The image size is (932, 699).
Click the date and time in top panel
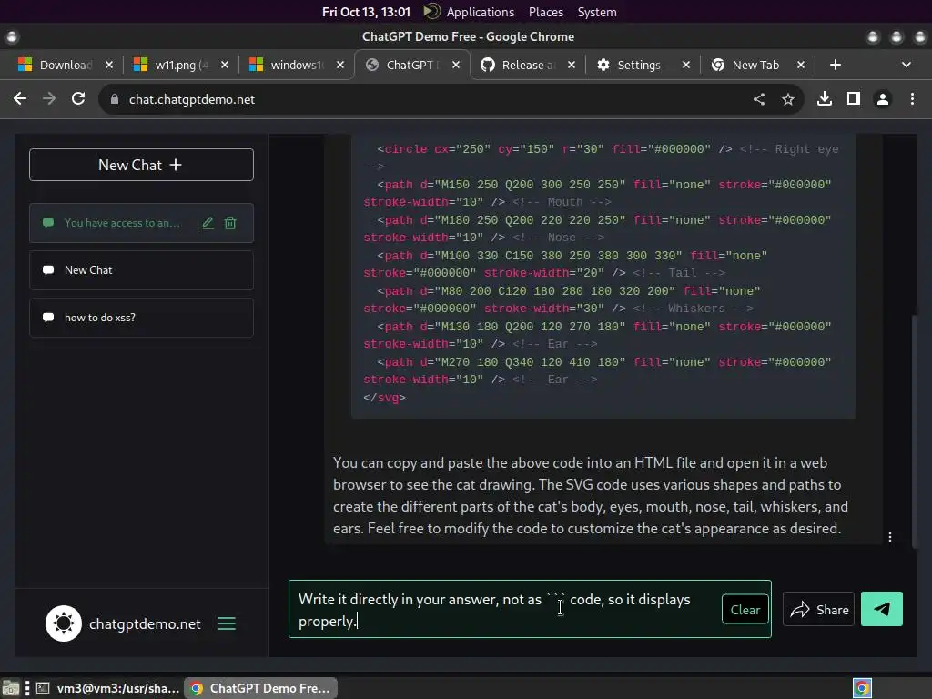click(366, 12)
